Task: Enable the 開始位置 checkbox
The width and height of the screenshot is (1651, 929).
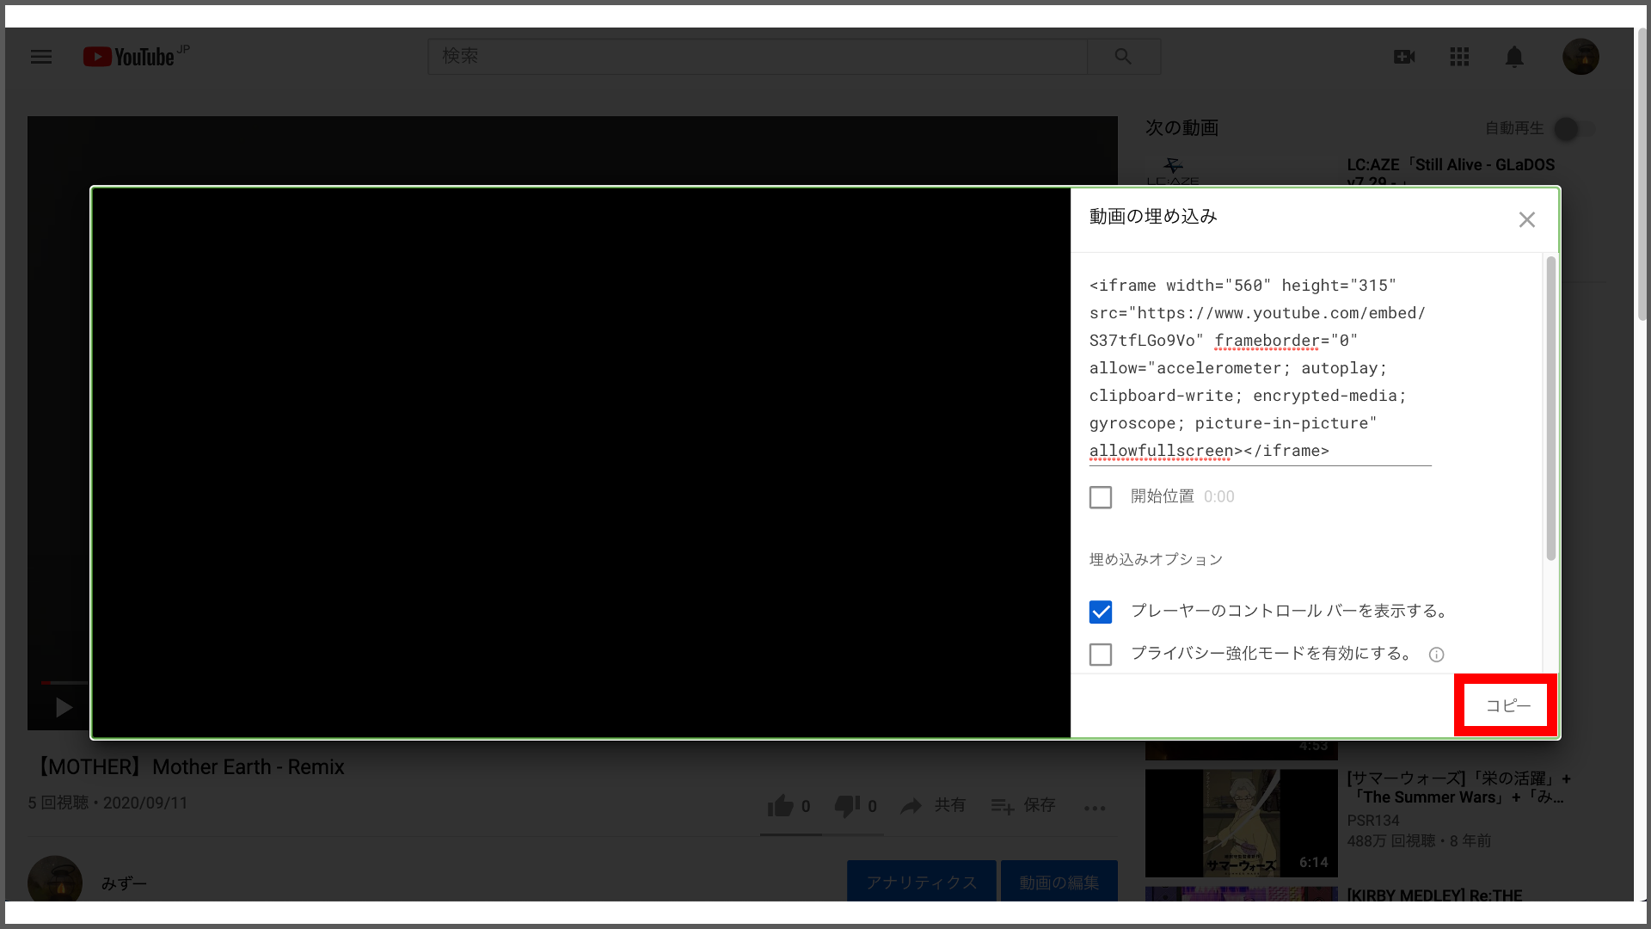Action: pos(1101,497)
